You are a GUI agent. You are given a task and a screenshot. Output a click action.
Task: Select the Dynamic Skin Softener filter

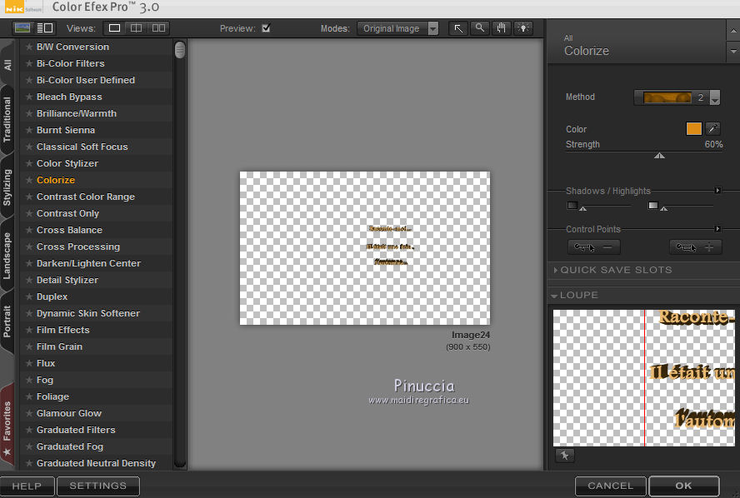pyautogui.click(x=88, y=313)
